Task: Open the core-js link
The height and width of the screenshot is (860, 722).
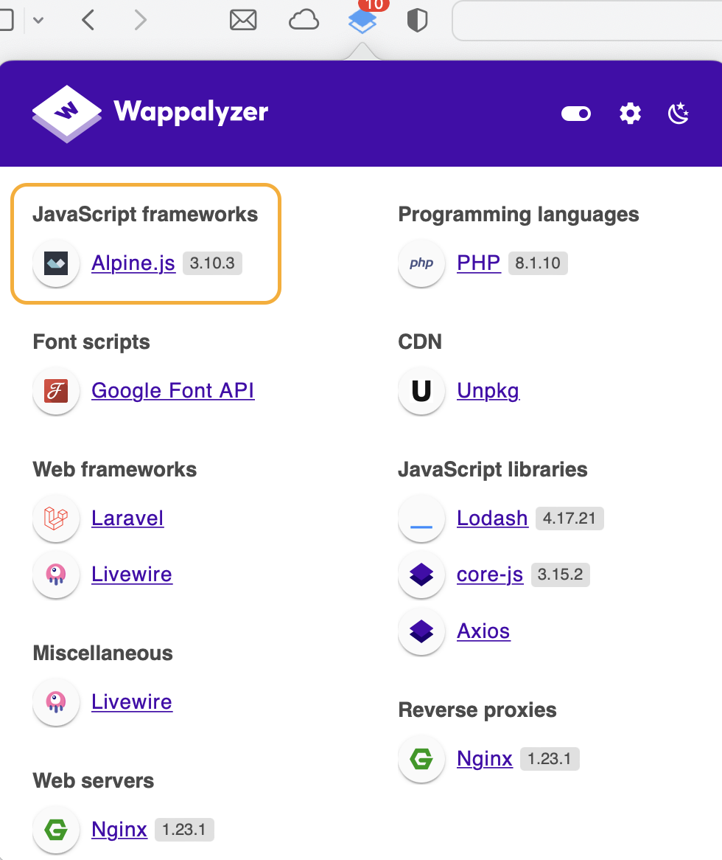Action: click(490, 575)
